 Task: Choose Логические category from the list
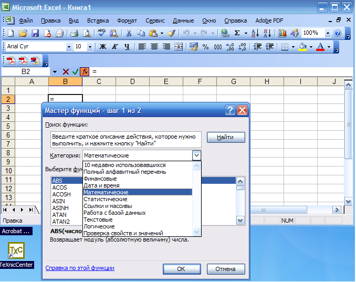pyautogui.click(x=138, y=226)
